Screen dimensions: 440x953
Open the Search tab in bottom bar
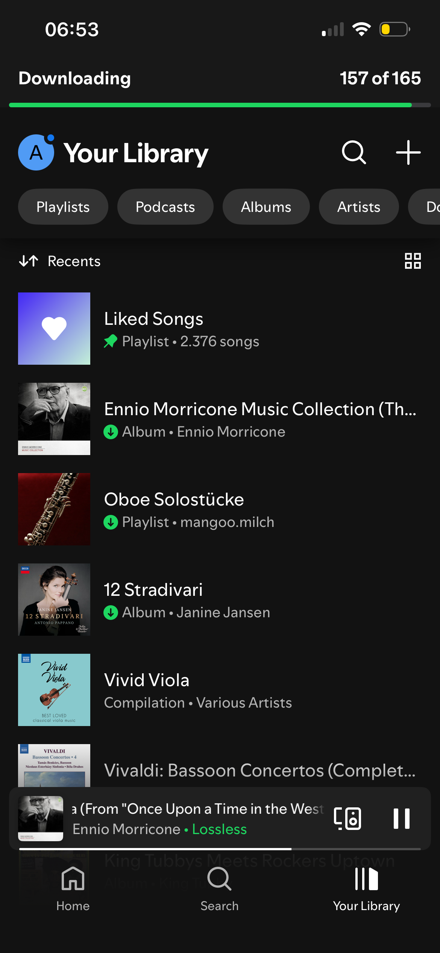point(220,888)
